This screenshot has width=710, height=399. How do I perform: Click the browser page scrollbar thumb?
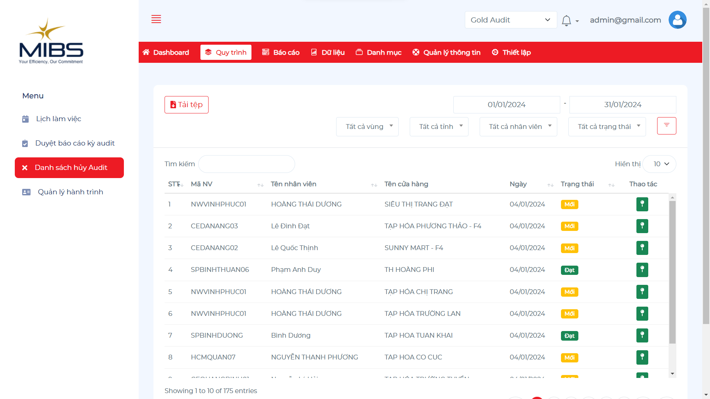706,166
